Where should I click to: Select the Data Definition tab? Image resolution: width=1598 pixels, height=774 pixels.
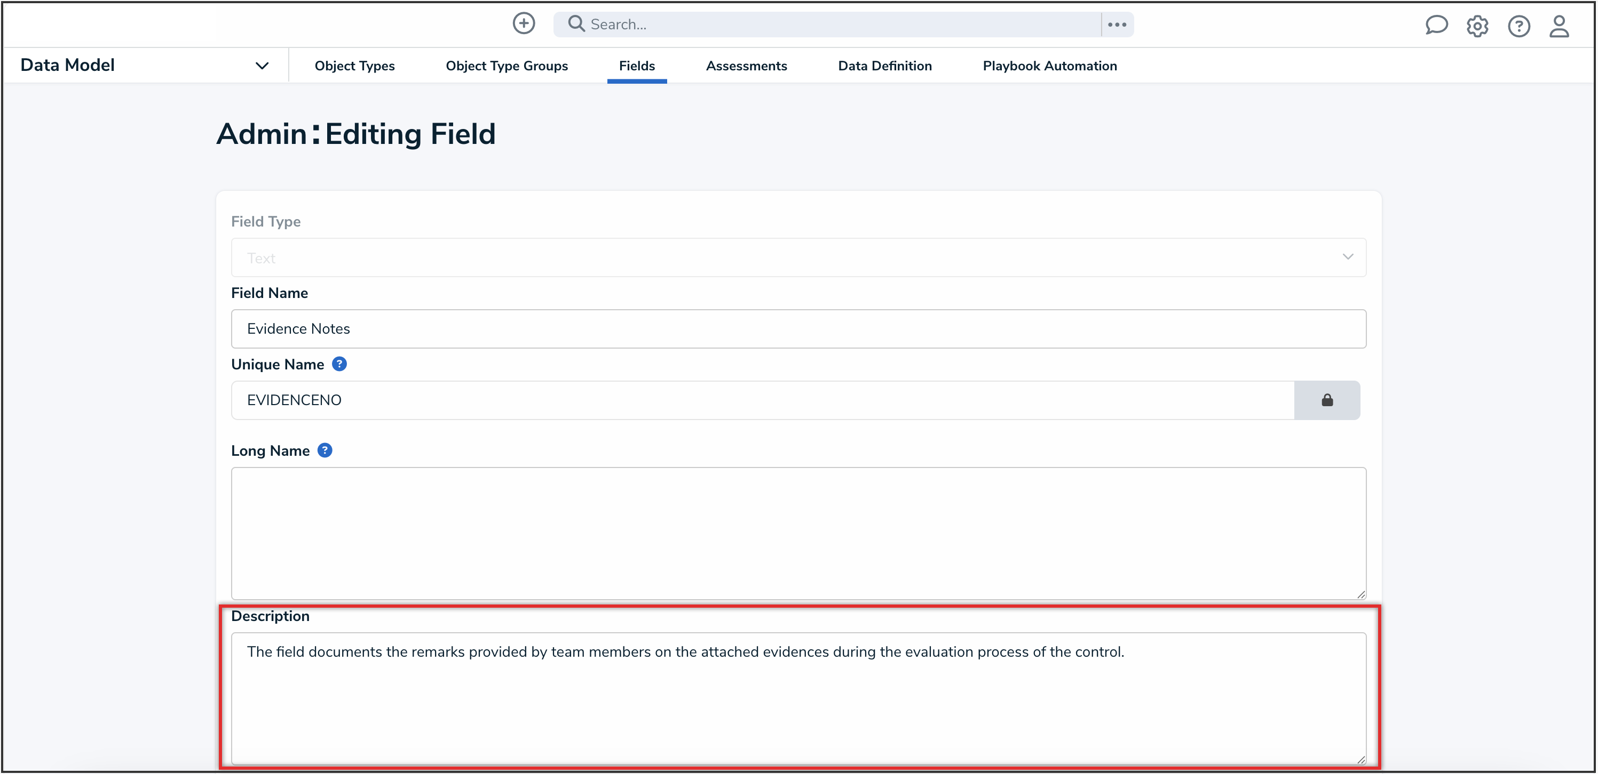click(x=884, y=66)
